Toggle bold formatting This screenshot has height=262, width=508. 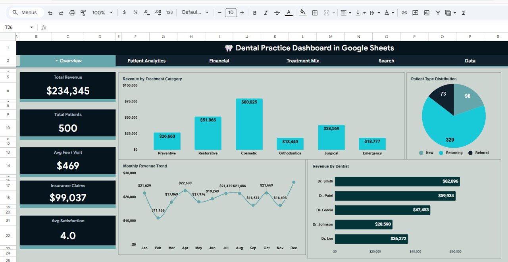(255, 13)
